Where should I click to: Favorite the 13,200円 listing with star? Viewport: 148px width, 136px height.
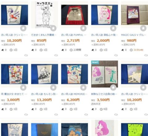pyautogui.click(x=53, y=87)
